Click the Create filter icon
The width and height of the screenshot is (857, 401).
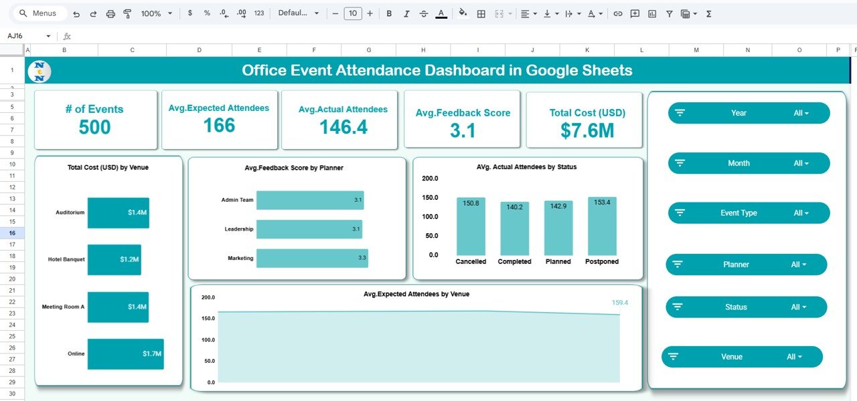pos(669,13)
